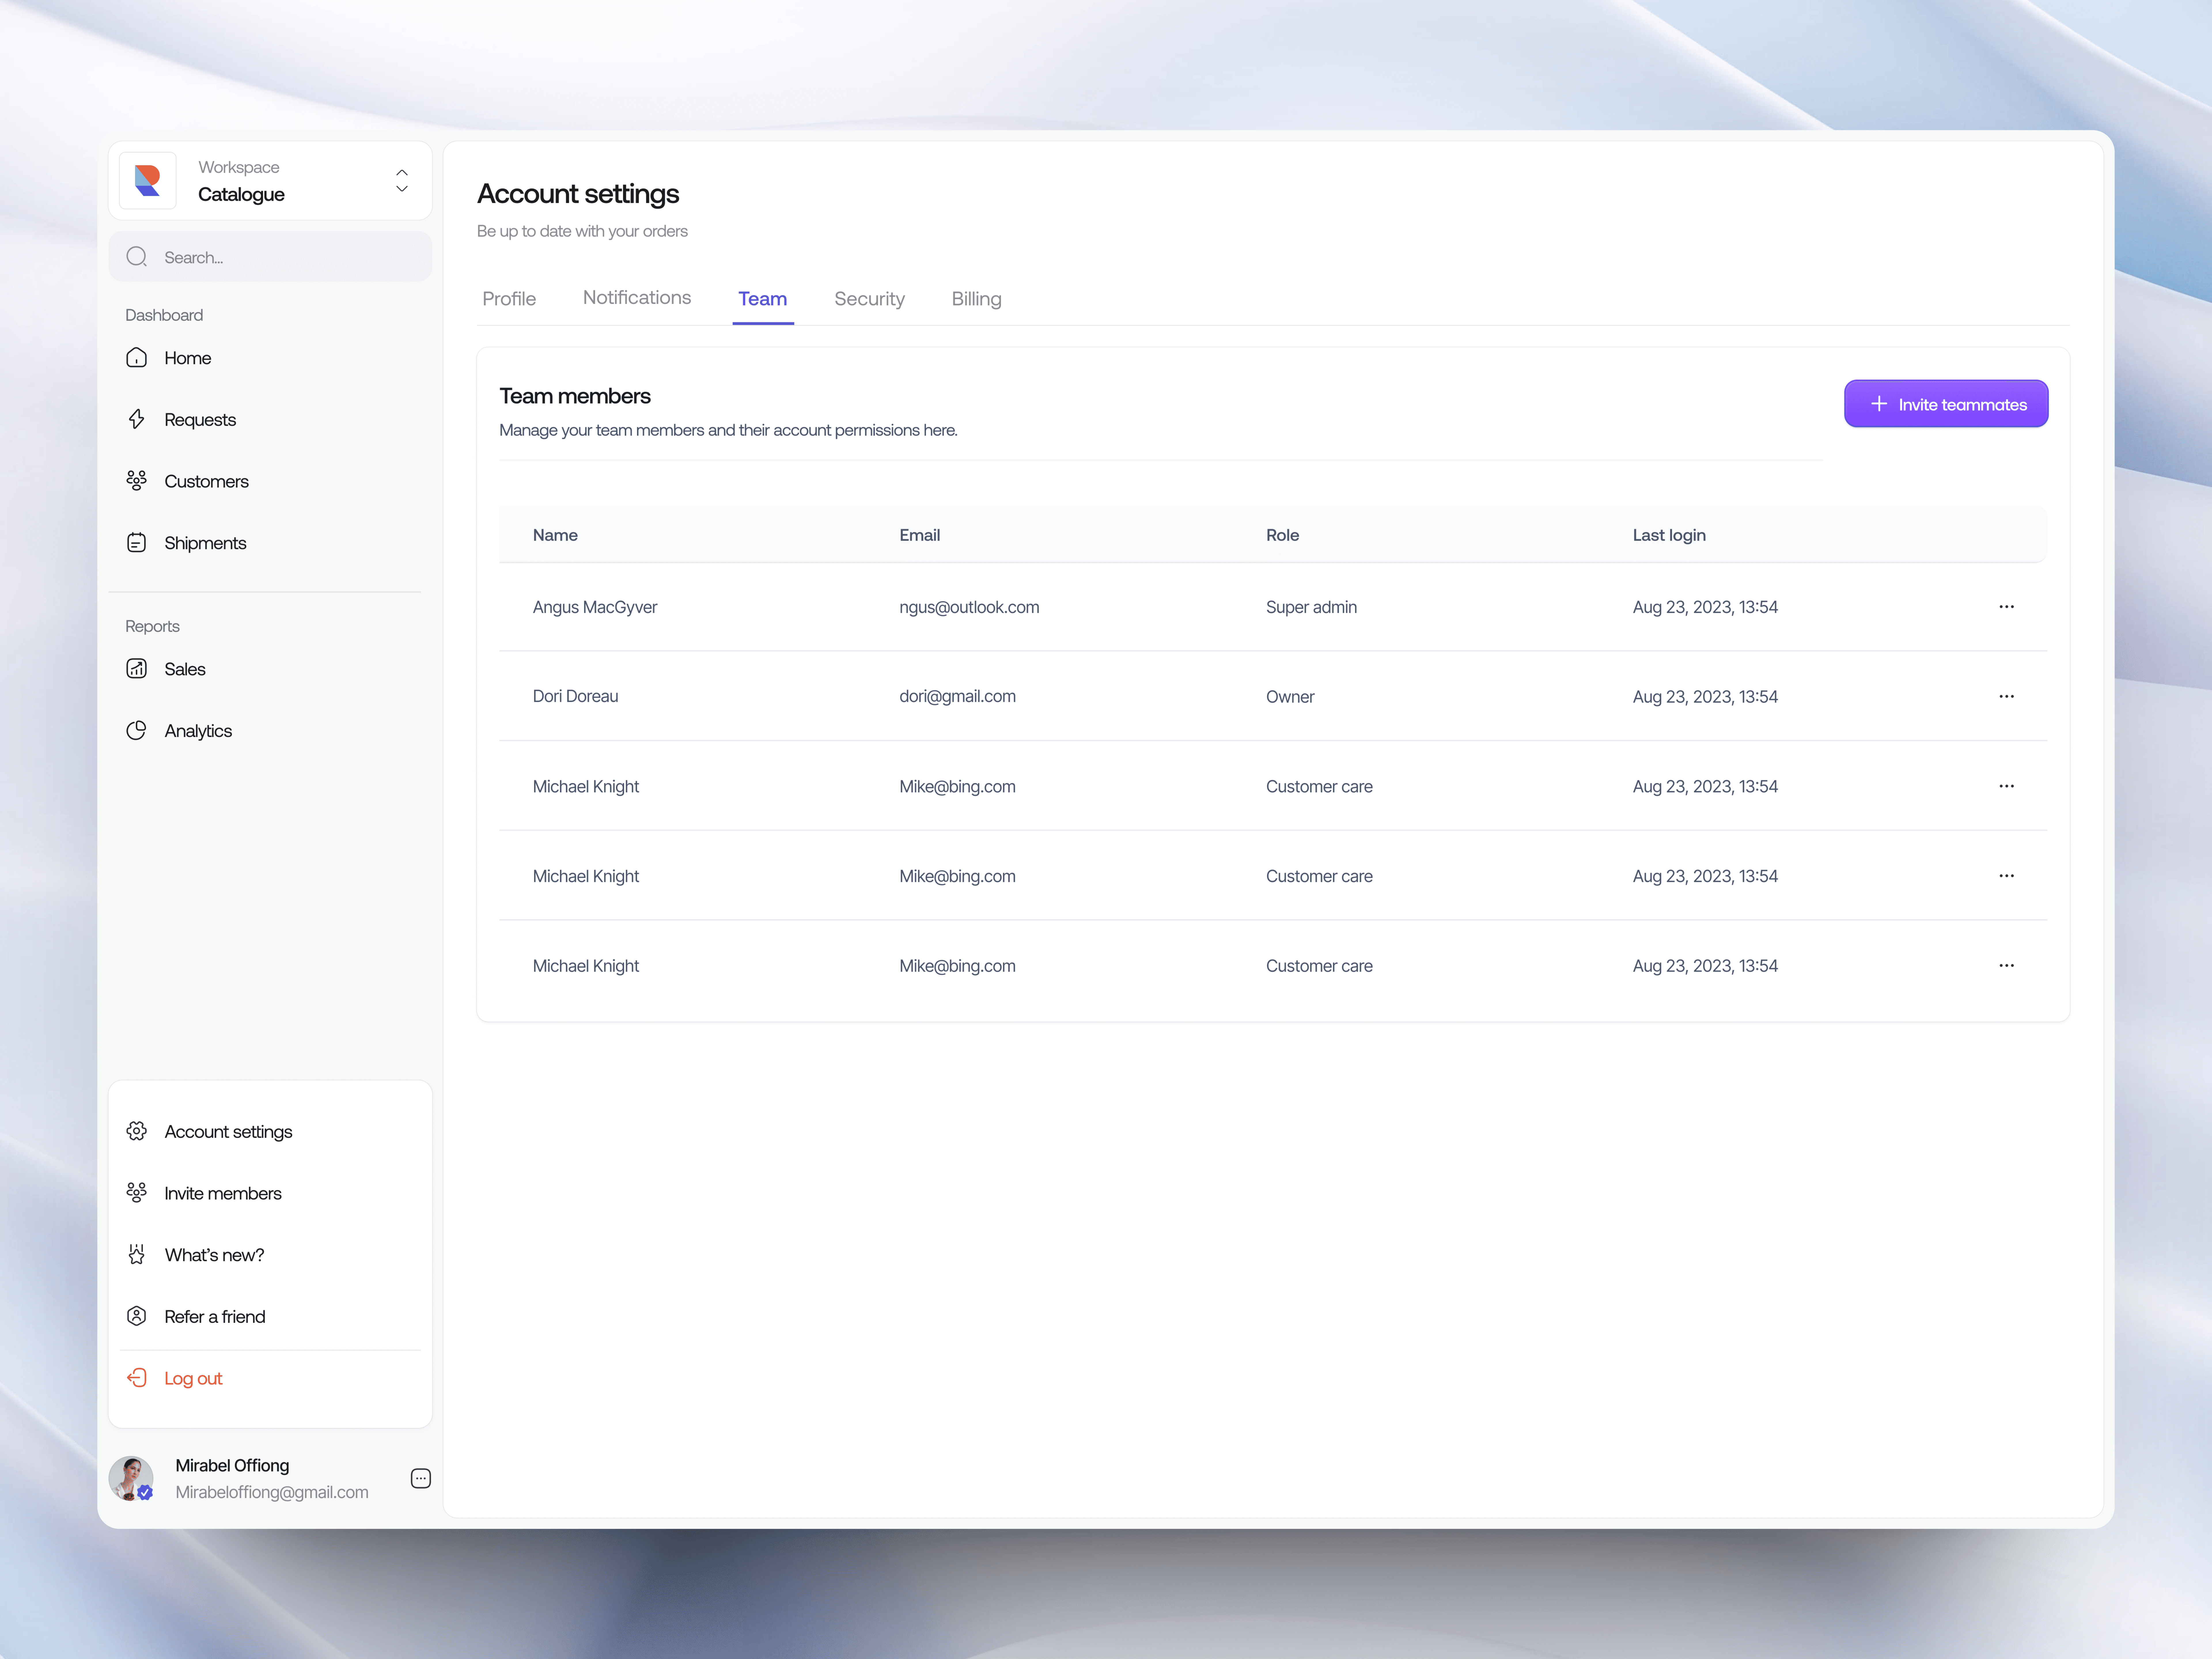The height and width of the screenshot is (1659, 2212).
Task: Click the Home house icon
Action: tap(137, 358)
